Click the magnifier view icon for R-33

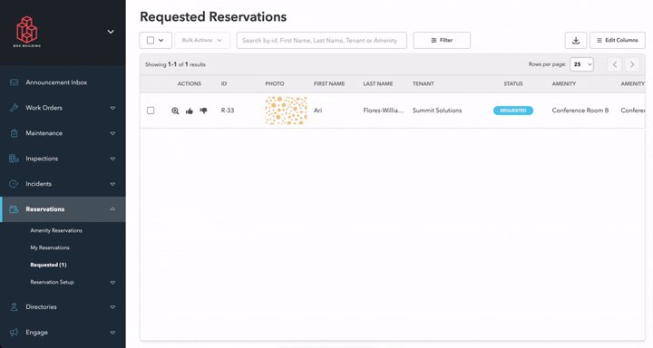(175, 111)
